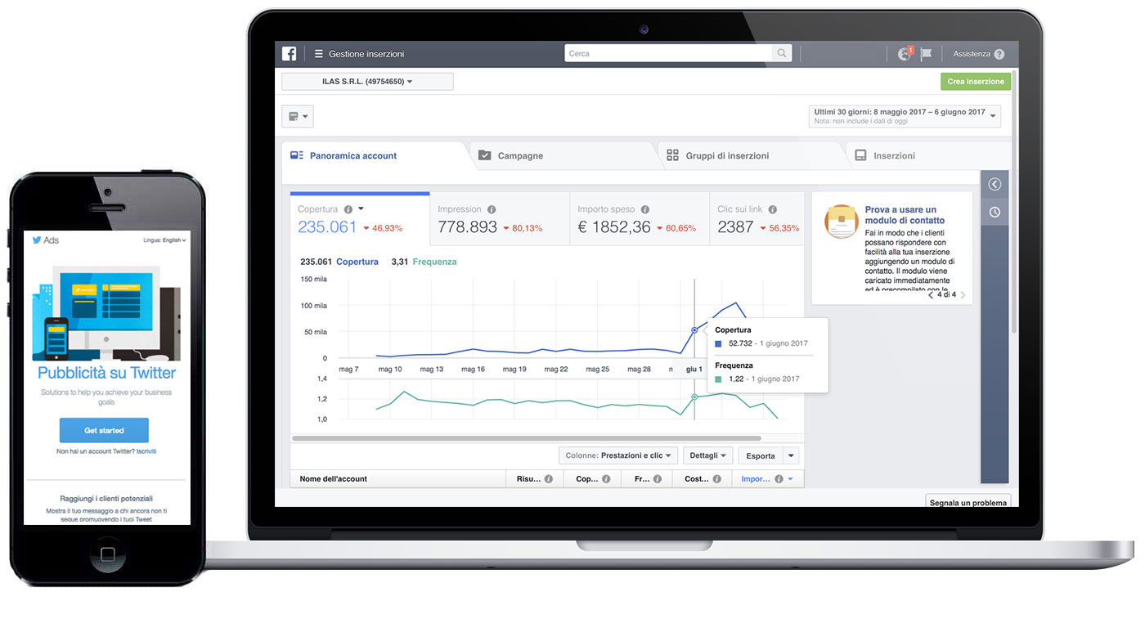Go to the previous tip with the left arrow
This screenshot has width=1145, height=632.
tap(931, 295)
